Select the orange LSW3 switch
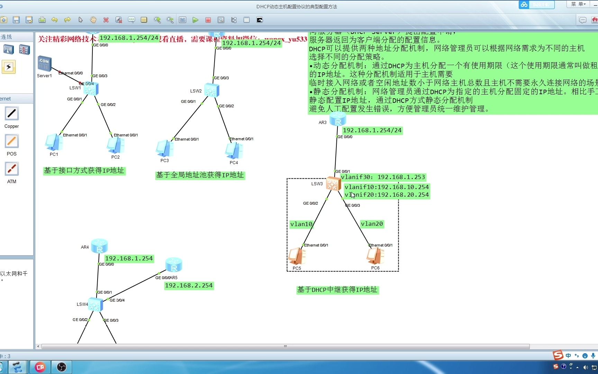 point(333,184)
